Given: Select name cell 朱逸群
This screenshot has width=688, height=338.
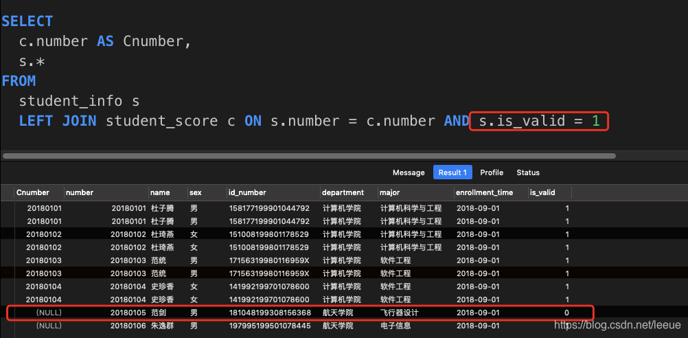Looking at the screenshot, I should click(162, 326).
